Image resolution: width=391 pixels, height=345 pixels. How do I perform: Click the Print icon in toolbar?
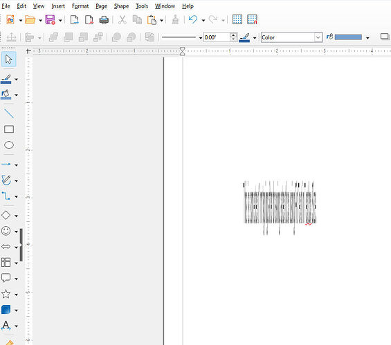tap(104, 19)
